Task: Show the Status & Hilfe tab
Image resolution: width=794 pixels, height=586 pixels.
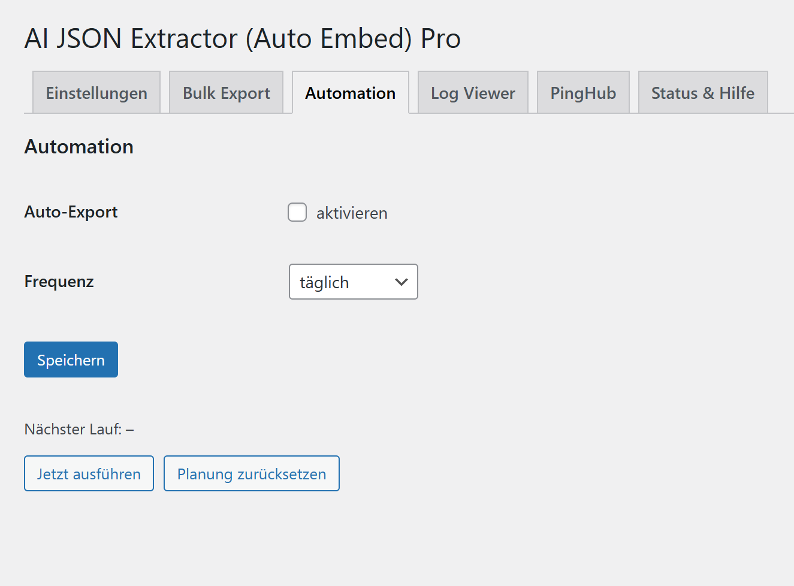Action: tap(702, 93)
